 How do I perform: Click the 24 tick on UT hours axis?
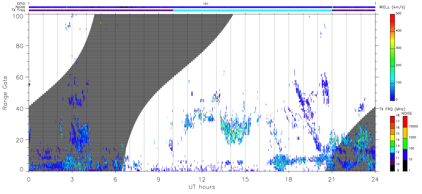tap(375, 179)
